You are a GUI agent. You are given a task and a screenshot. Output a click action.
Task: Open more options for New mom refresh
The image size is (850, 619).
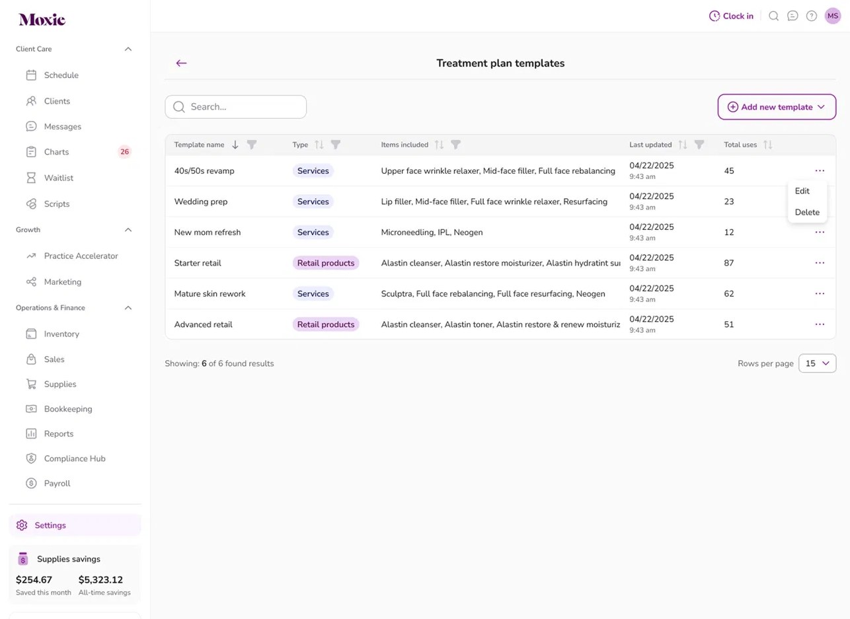820,232
